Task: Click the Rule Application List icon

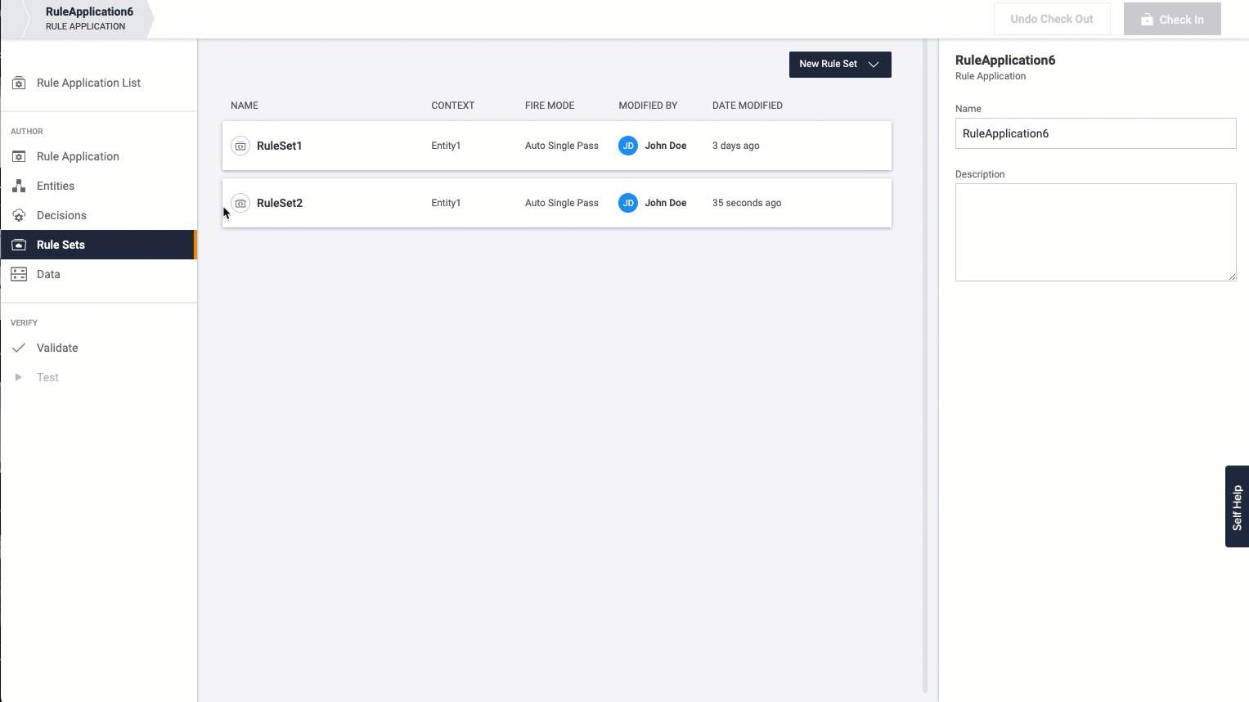Action: click(19, 83)
